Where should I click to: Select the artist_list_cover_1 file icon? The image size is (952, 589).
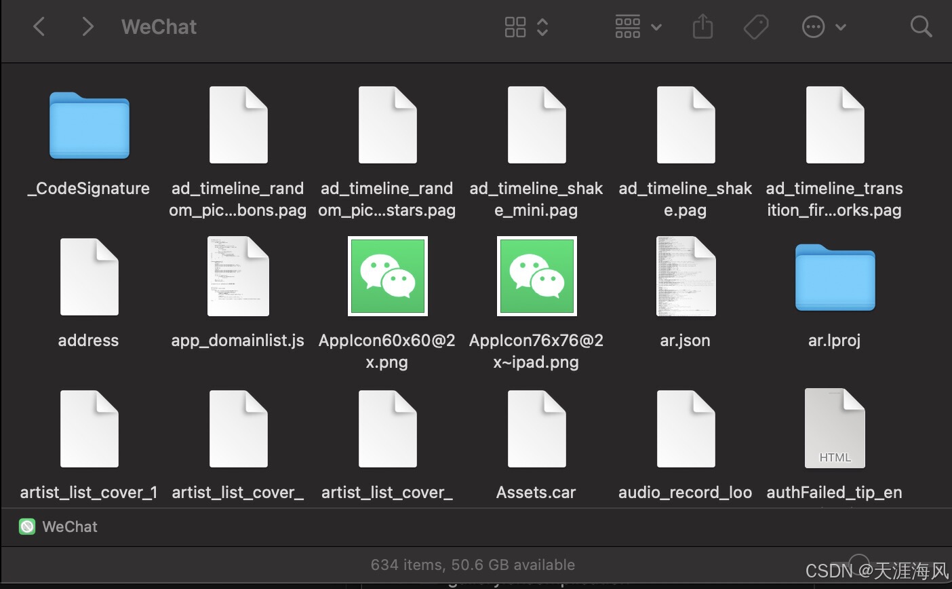(89, 429)
